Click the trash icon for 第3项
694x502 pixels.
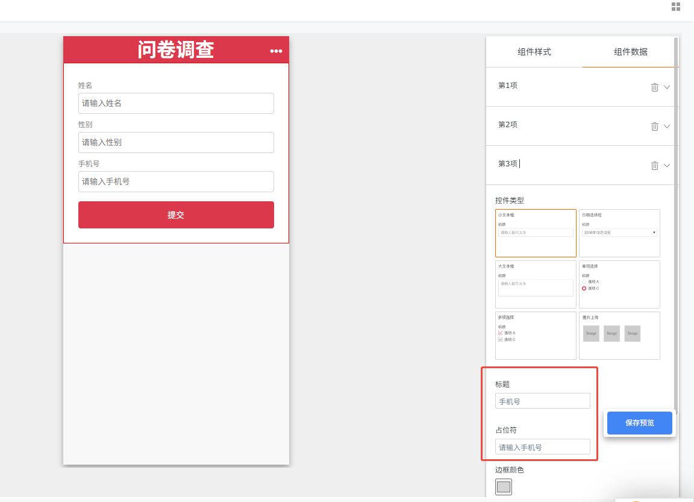pyautogui.click(x=654, y=166)
